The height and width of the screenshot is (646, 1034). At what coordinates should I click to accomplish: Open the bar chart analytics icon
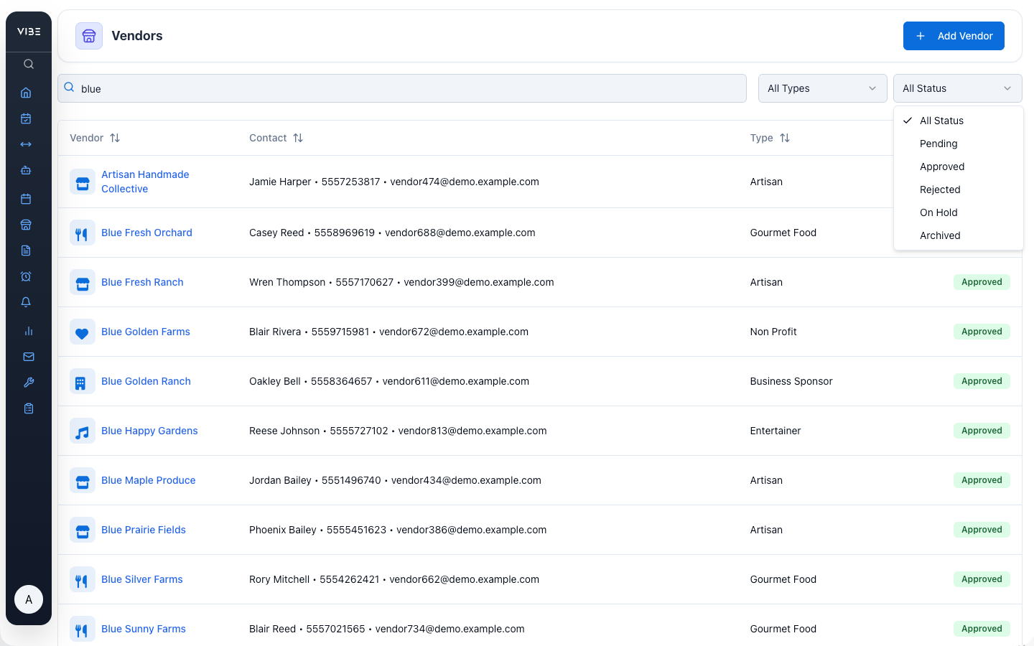click(x=29, y=331)
